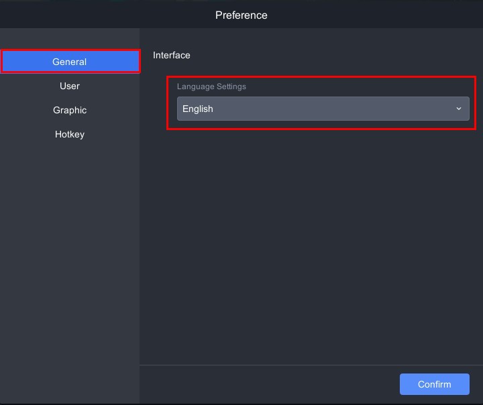Open Graphic settings in the sidebar
The height and width of the screenshot is (405, 483).
click(70, 110)
